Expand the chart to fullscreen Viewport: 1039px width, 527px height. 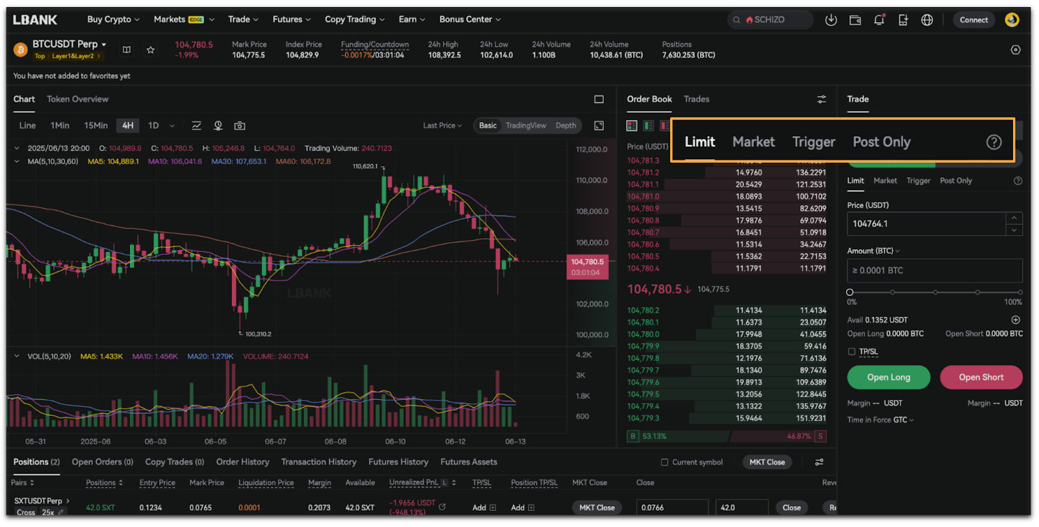pos(599,126)
